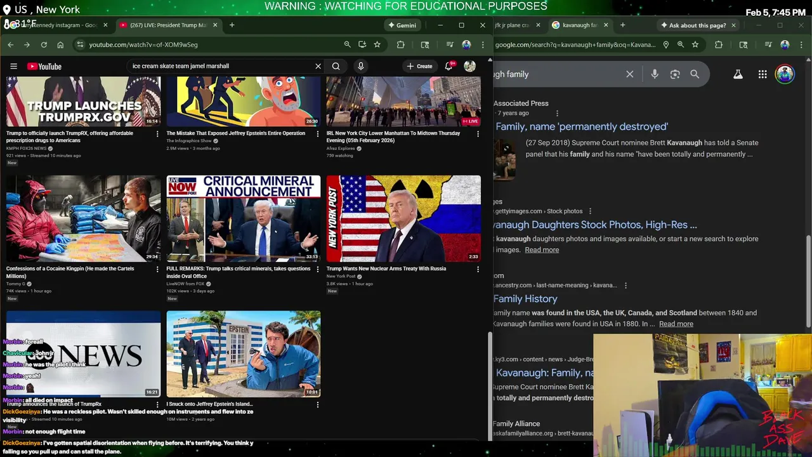The width and height of the screenshot is (812, 457).
Task: Open more options for TrumpRX video
Action: [x=158, y=134]
